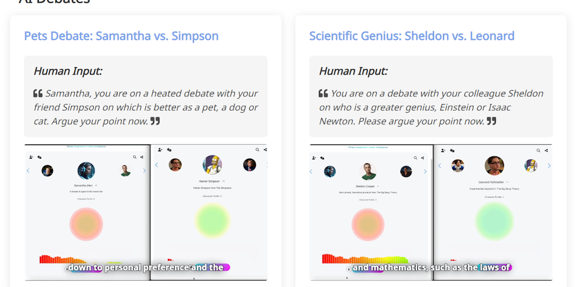
Task: Click the search icon in Leonard Hofstadter's panel
Action: pos(539,150)
